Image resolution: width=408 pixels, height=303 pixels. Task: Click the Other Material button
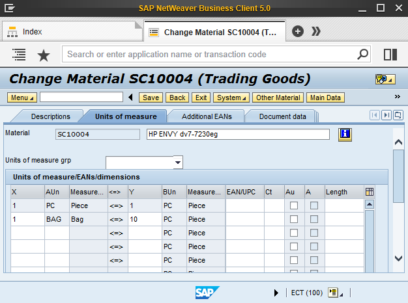coord(278,98)
